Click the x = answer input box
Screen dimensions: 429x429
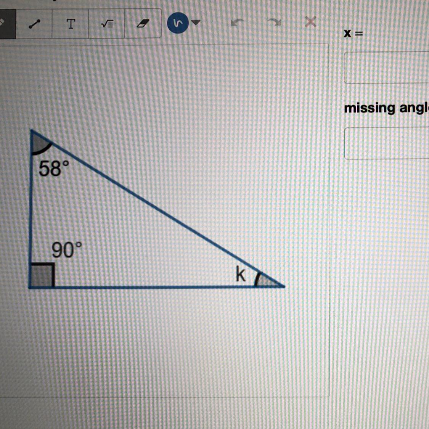(x=386, y=67)
